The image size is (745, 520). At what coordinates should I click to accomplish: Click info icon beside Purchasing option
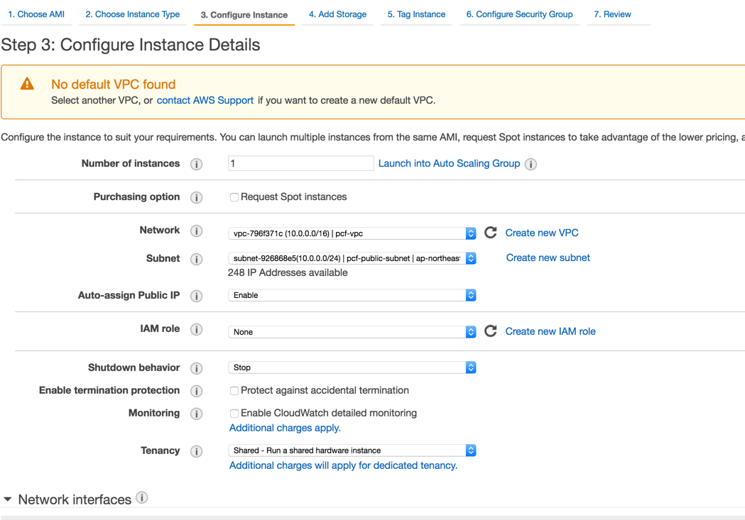tap(197, 197)
